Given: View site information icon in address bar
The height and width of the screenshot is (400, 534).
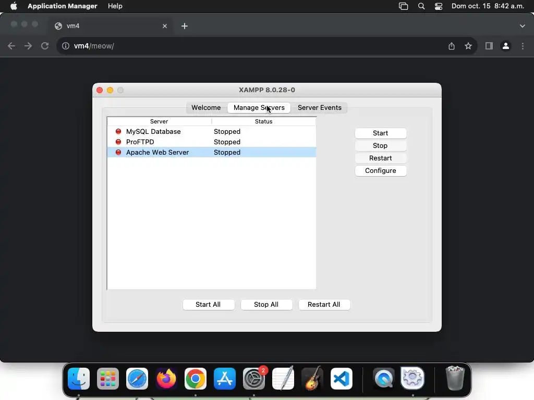Looking at the screenshot, I should click(66, 46).
